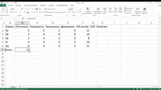This screenshot has width=161, height=90.
Task: Switch to ВСТАВКА ribbon tab
Action: pos(18,5)
